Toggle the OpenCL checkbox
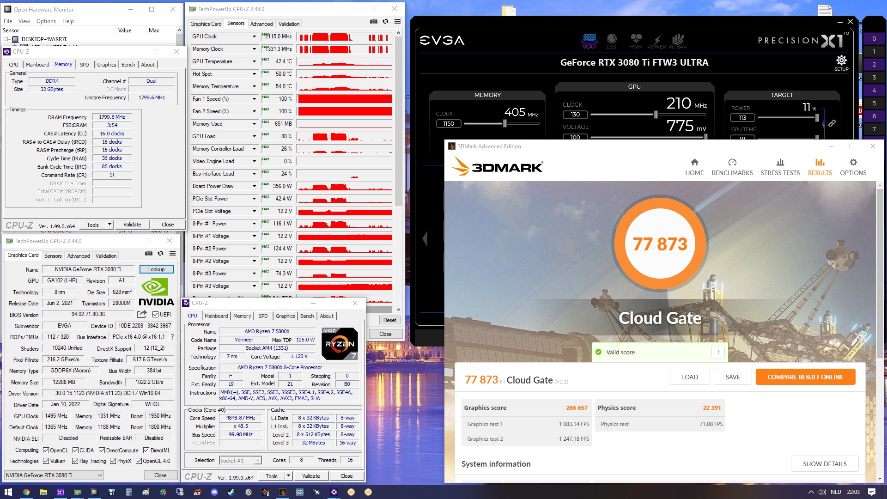Viewport: 887px width, 499px height. 46,450
